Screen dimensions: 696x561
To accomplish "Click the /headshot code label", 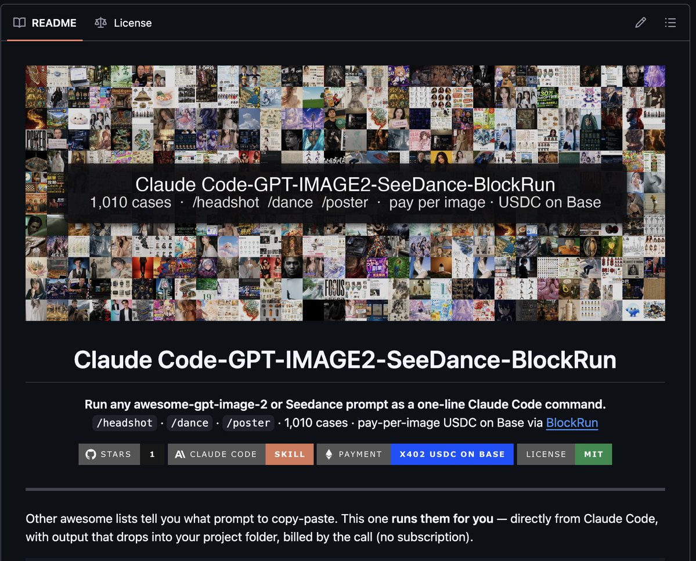I will pos(125,422).
